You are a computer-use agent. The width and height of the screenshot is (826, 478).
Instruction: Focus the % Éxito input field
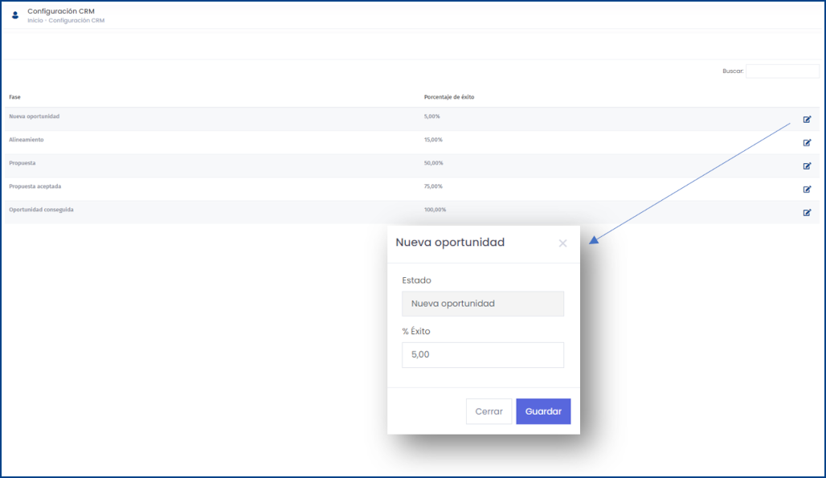(483, 355)
